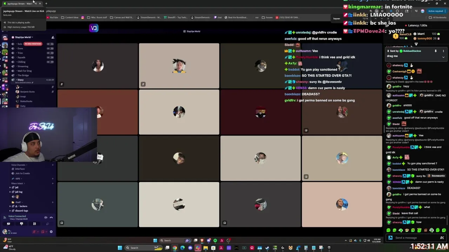Viewport: 449px width, 252px height.
Task: Join 'The Bridge' voice channel
Action: (23, 75)
